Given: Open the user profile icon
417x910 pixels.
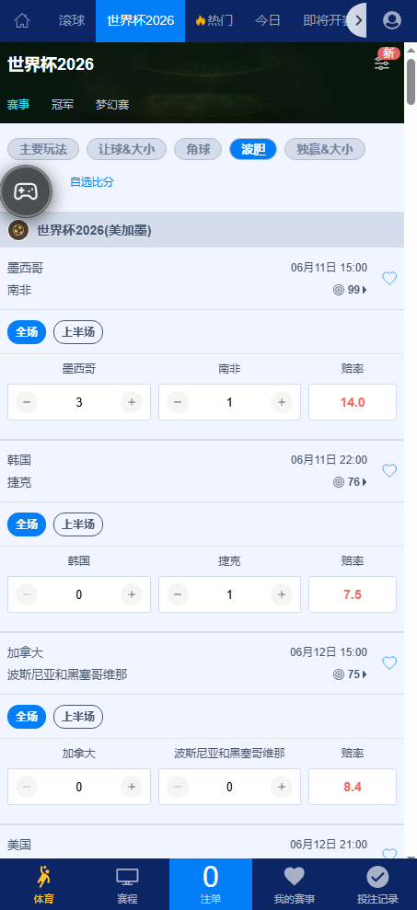Looking at the screenshot, I should [392, 21].
